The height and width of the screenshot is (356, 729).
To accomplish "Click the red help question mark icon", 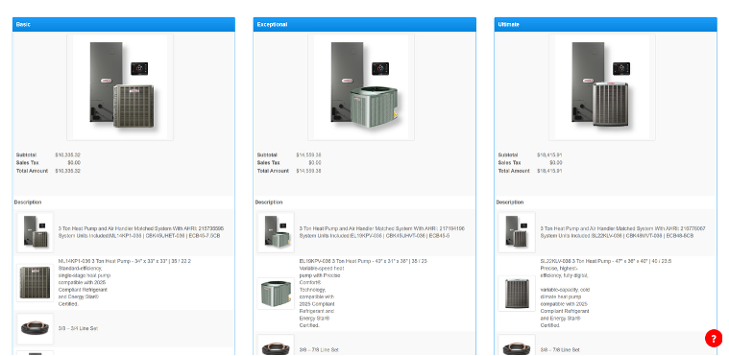I will (x=714, y=339).
